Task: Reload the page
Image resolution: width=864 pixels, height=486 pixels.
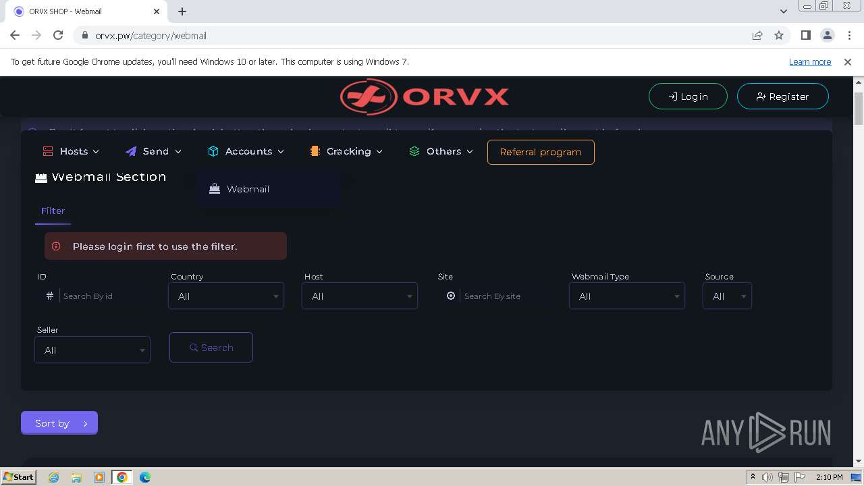Action: pos(58,35)
